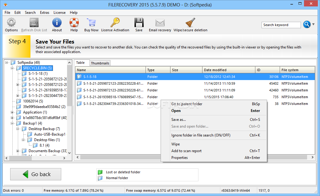The height and width of the screenshot is (196, 320).
Task: Sort table by File system header
Action: 297,70
